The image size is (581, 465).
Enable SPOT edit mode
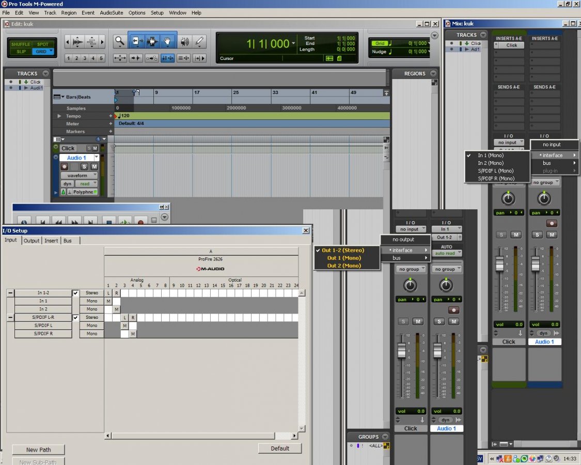point(43,44)
